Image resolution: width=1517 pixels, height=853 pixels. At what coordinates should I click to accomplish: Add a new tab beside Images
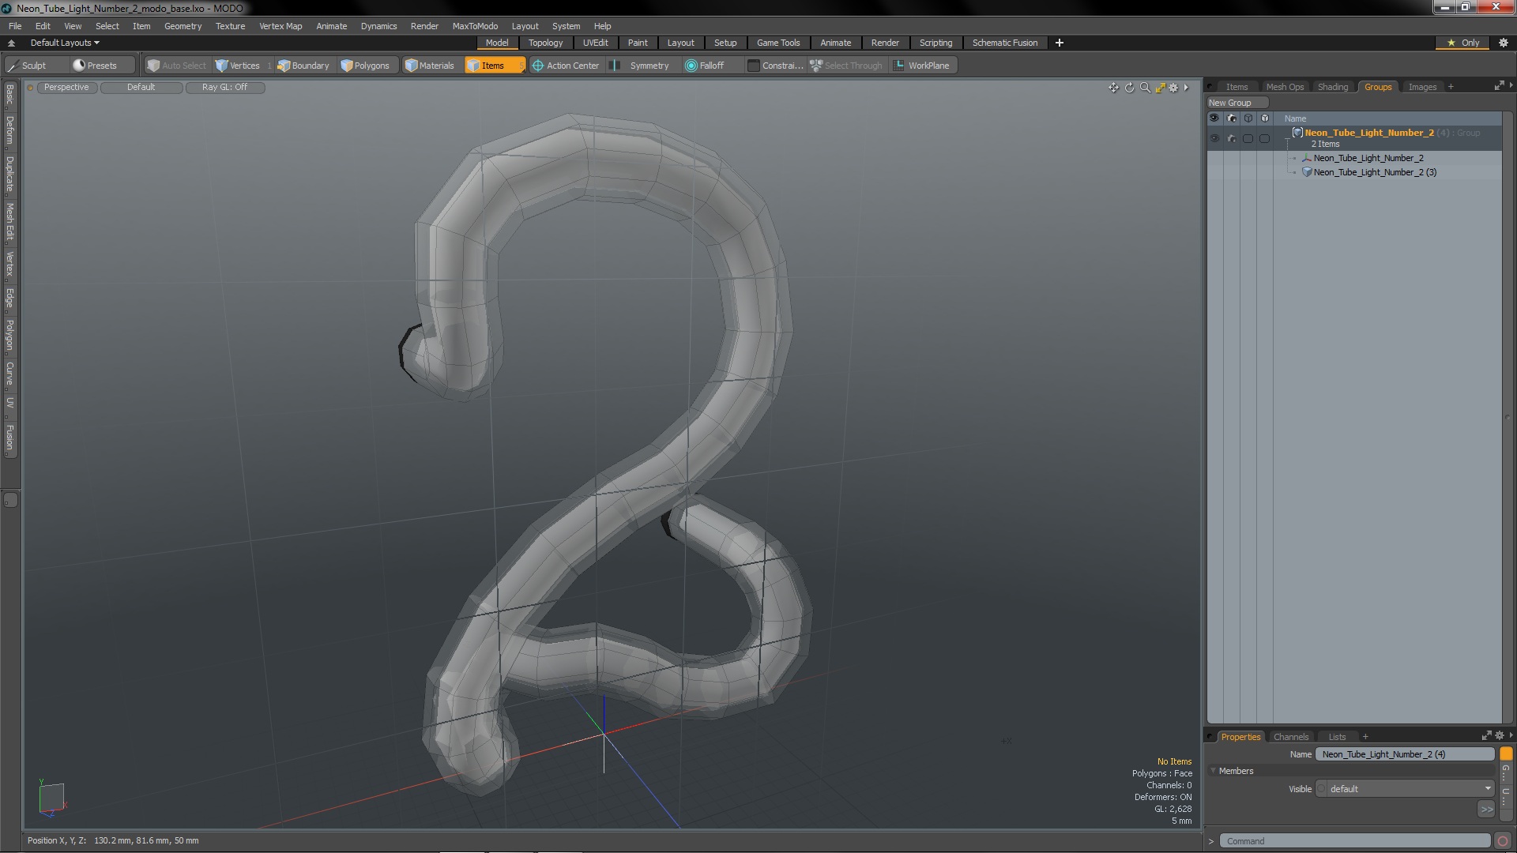coord(1451,87)
